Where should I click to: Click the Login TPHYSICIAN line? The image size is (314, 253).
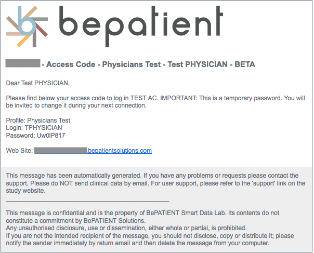[x=34, y=128]
